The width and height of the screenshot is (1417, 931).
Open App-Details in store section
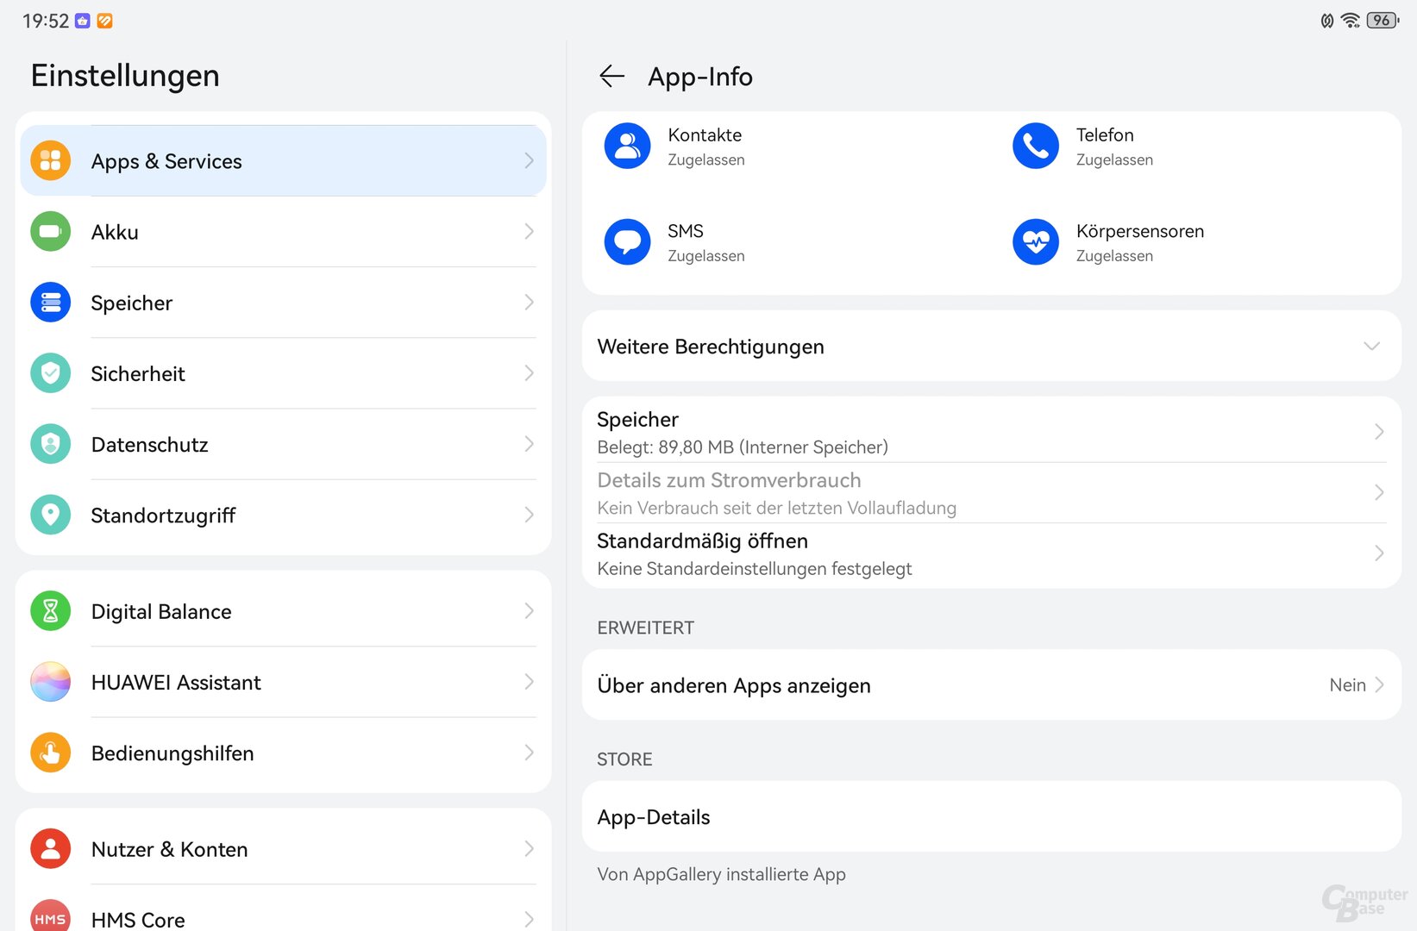coord(992,816)
